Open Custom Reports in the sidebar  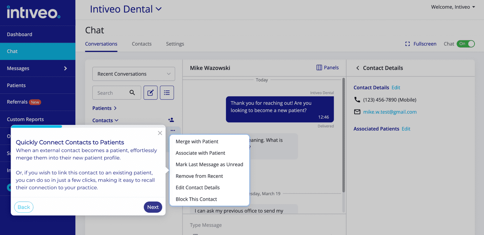tap(38, 119)
